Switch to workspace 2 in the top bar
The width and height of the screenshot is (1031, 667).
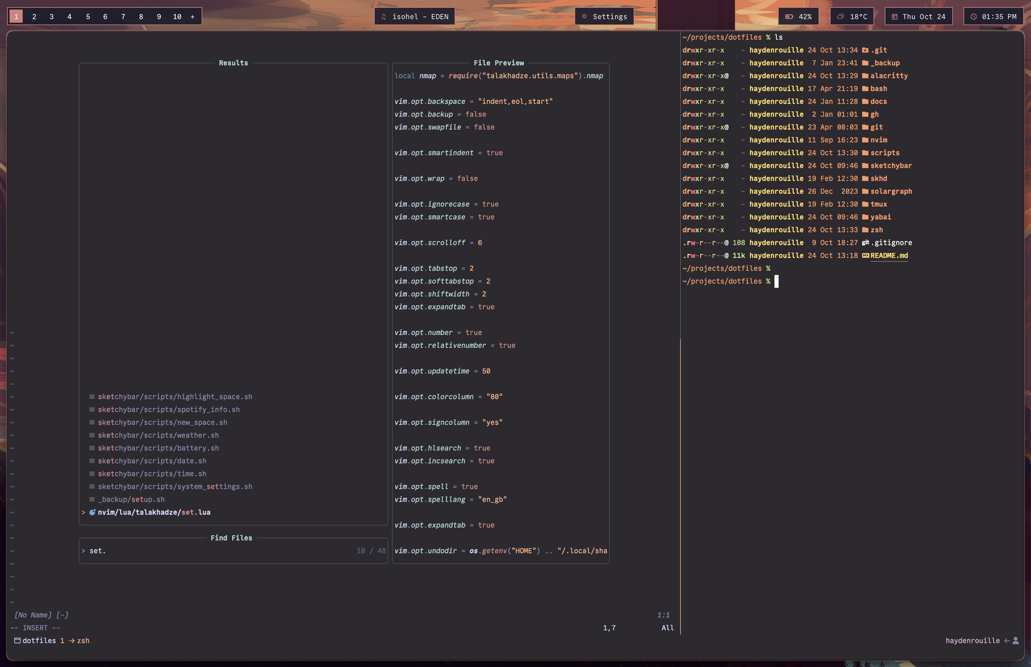pyautogui.click(x=34, y=17)
